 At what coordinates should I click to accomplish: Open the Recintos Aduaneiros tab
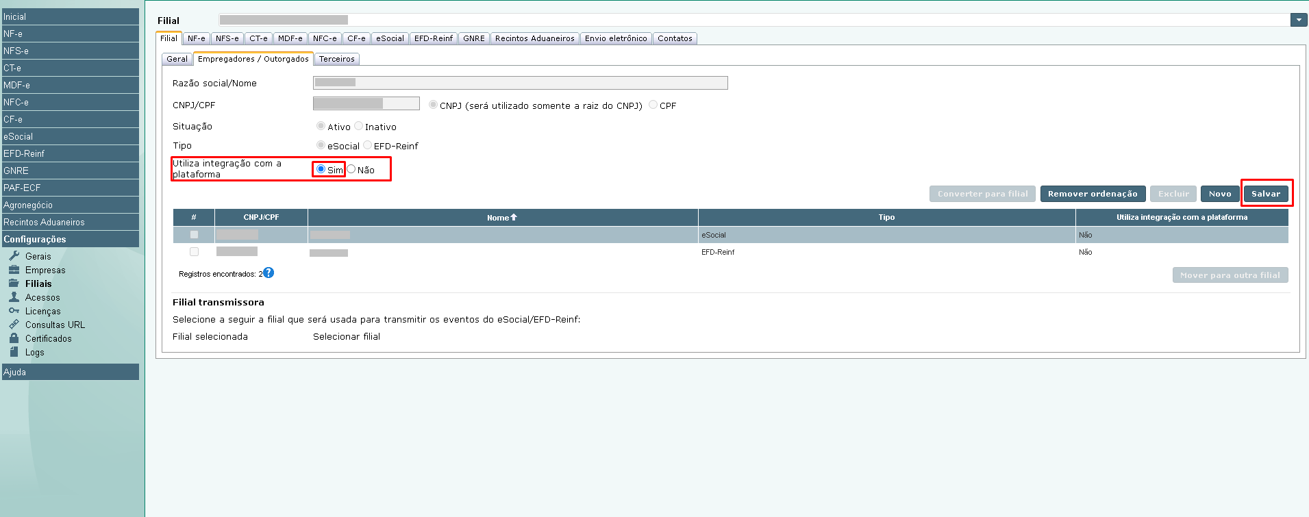coord(535,38)
